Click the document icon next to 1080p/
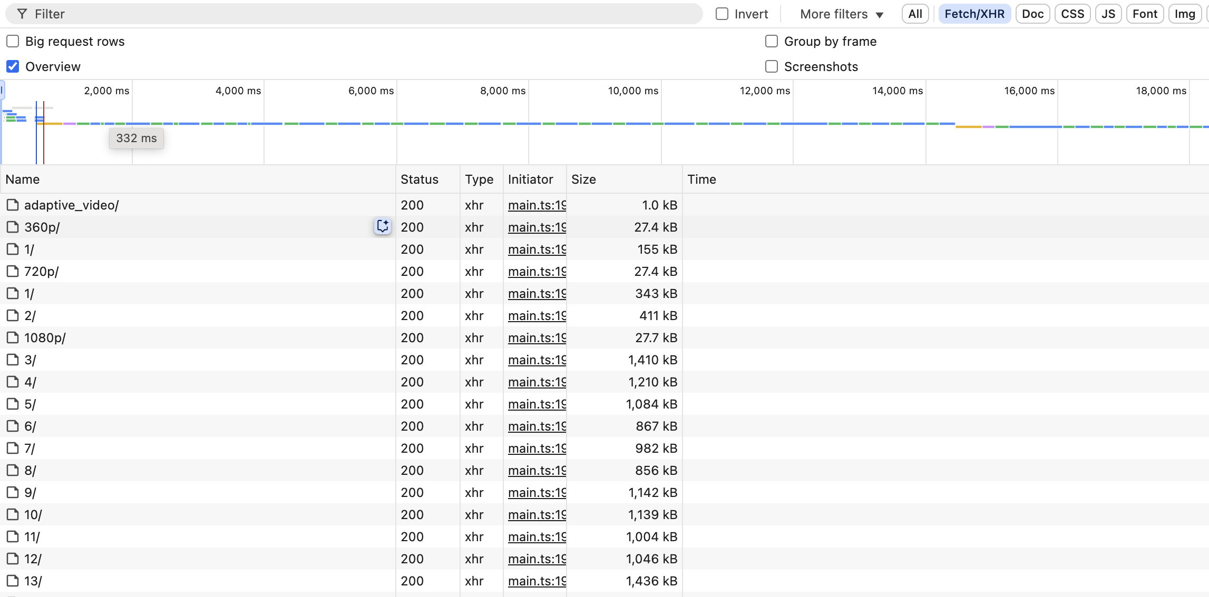This screenshot has width=1209, height=597. [13, 337]
